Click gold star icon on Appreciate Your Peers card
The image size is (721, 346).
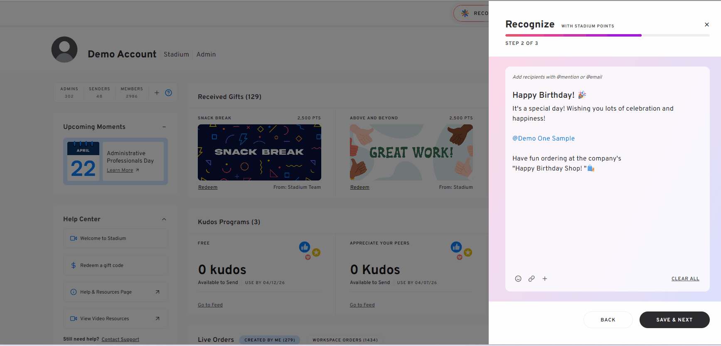tap(468, 252)
